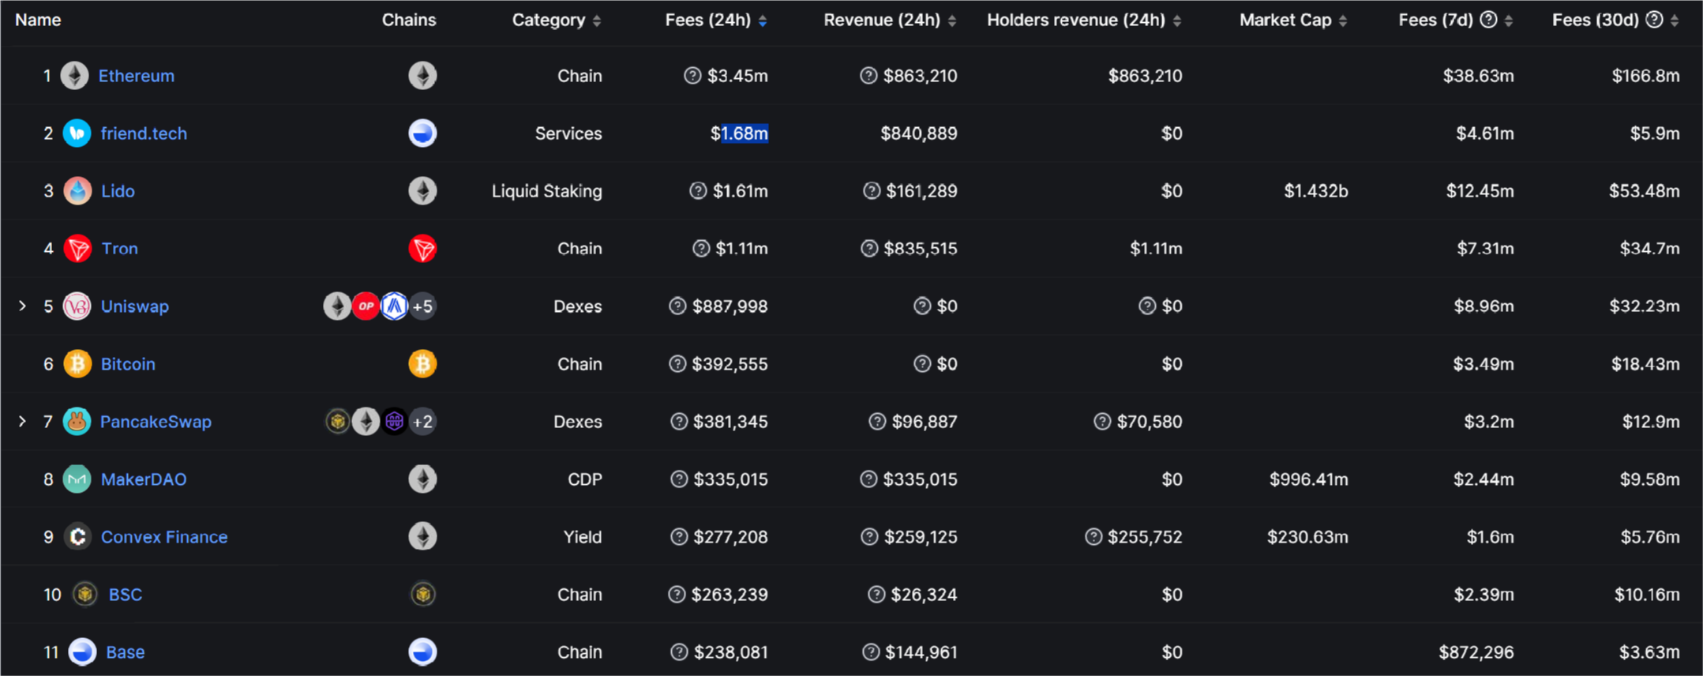1703x676 pixels.
Task: Click the Uniswap logo icon
Action: tap(77, 306)
